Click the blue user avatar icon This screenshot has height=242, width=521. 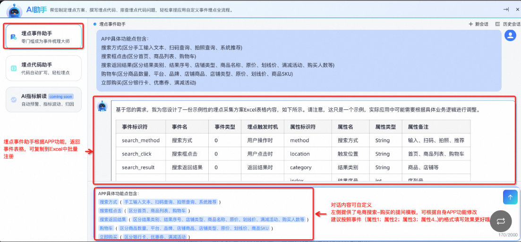tap(510, 35)
